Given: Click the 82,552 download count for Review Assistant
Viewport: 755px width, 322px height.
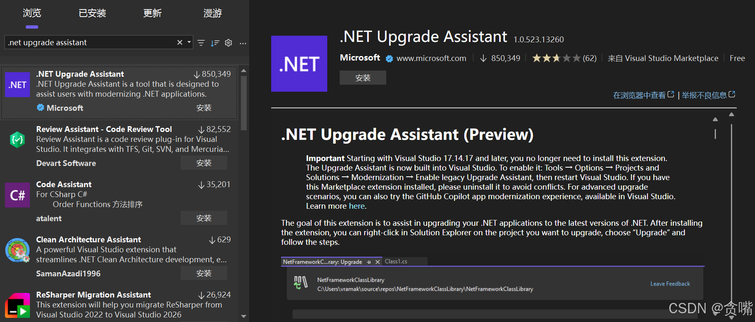Looking at the screenshot, I should tap(214, 129).
